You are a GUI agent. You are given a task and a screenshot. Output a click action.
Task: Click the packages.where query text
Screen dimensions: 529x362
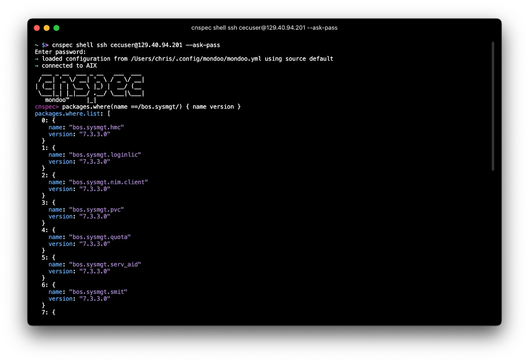pyautogui.click(x=151, y=107)
